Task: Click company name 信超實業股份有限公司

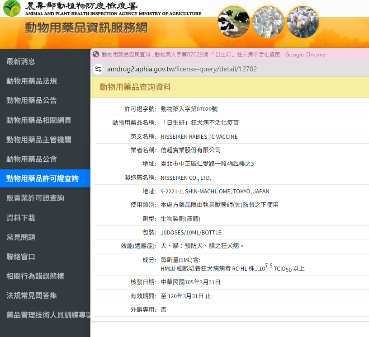Action: click(191, 150)
